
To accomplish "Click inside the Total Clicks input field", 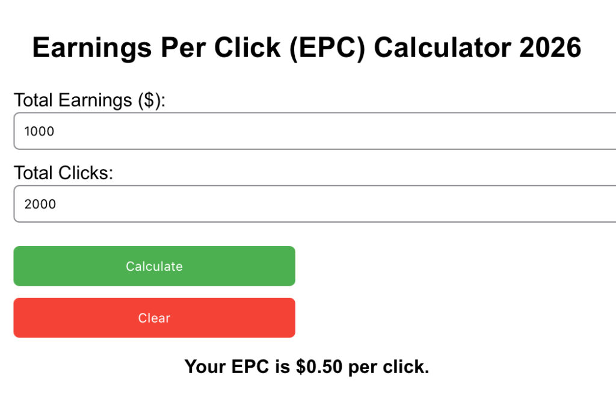I will (x=241, y=203).
